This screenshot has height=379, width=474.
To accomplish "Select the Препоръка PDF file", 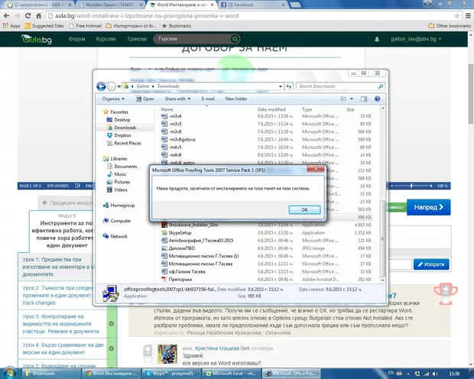I will pos(182,278).
